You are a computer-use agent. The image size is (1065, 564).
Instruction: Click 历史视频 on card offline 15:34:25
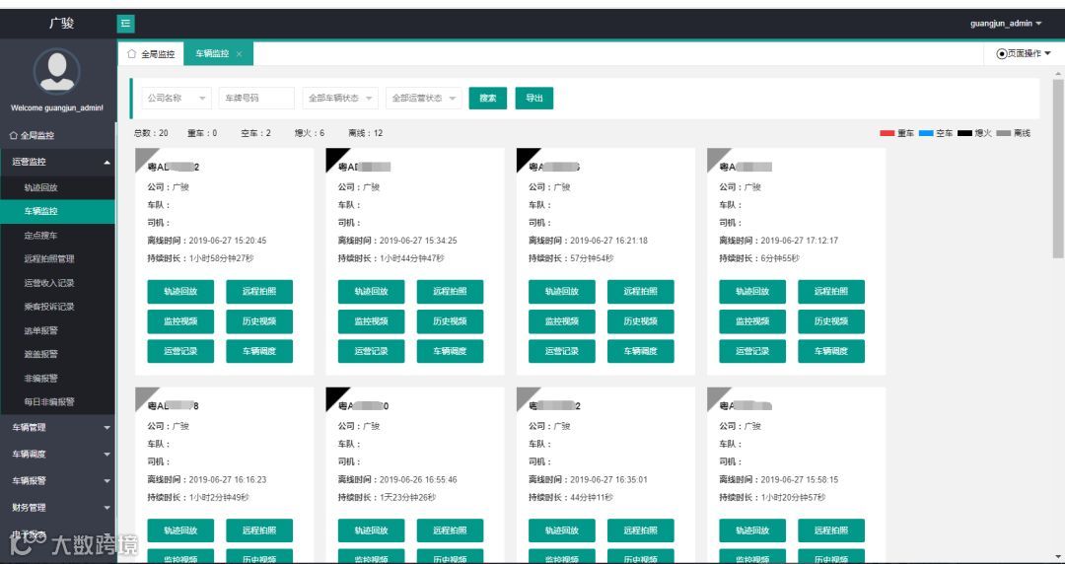[451, 321]
